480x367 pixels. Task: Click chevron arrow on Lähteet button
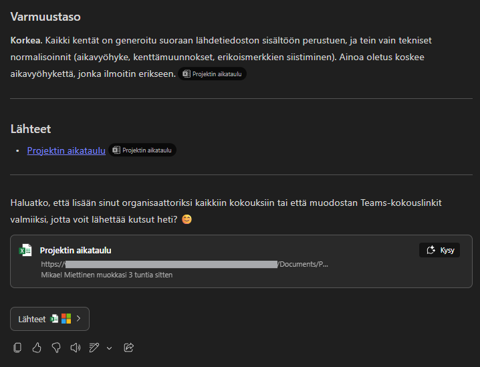(x=78, y=319)
